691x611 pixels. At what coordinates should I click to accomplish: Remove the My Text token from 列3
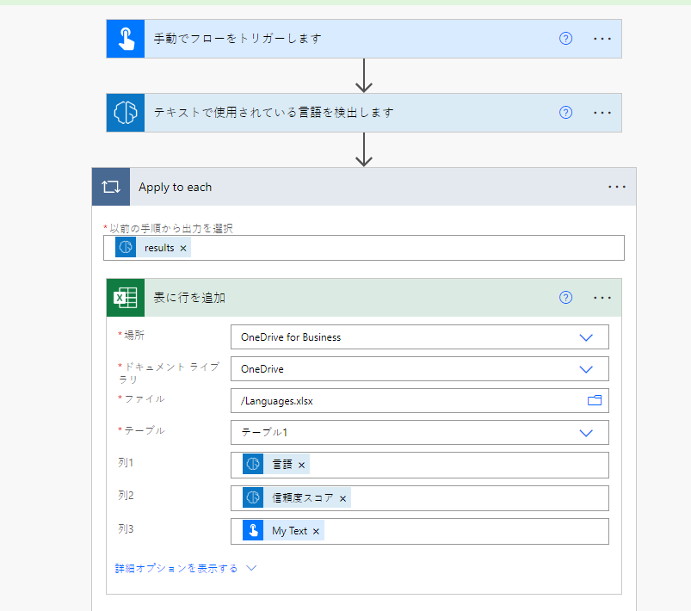pos(316,531)
